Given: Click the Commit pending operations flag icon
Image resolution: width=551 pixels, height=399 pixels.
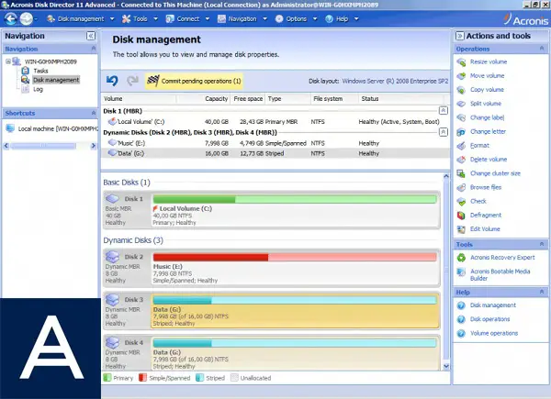Looking at the screenshot, I should point(152,81).
